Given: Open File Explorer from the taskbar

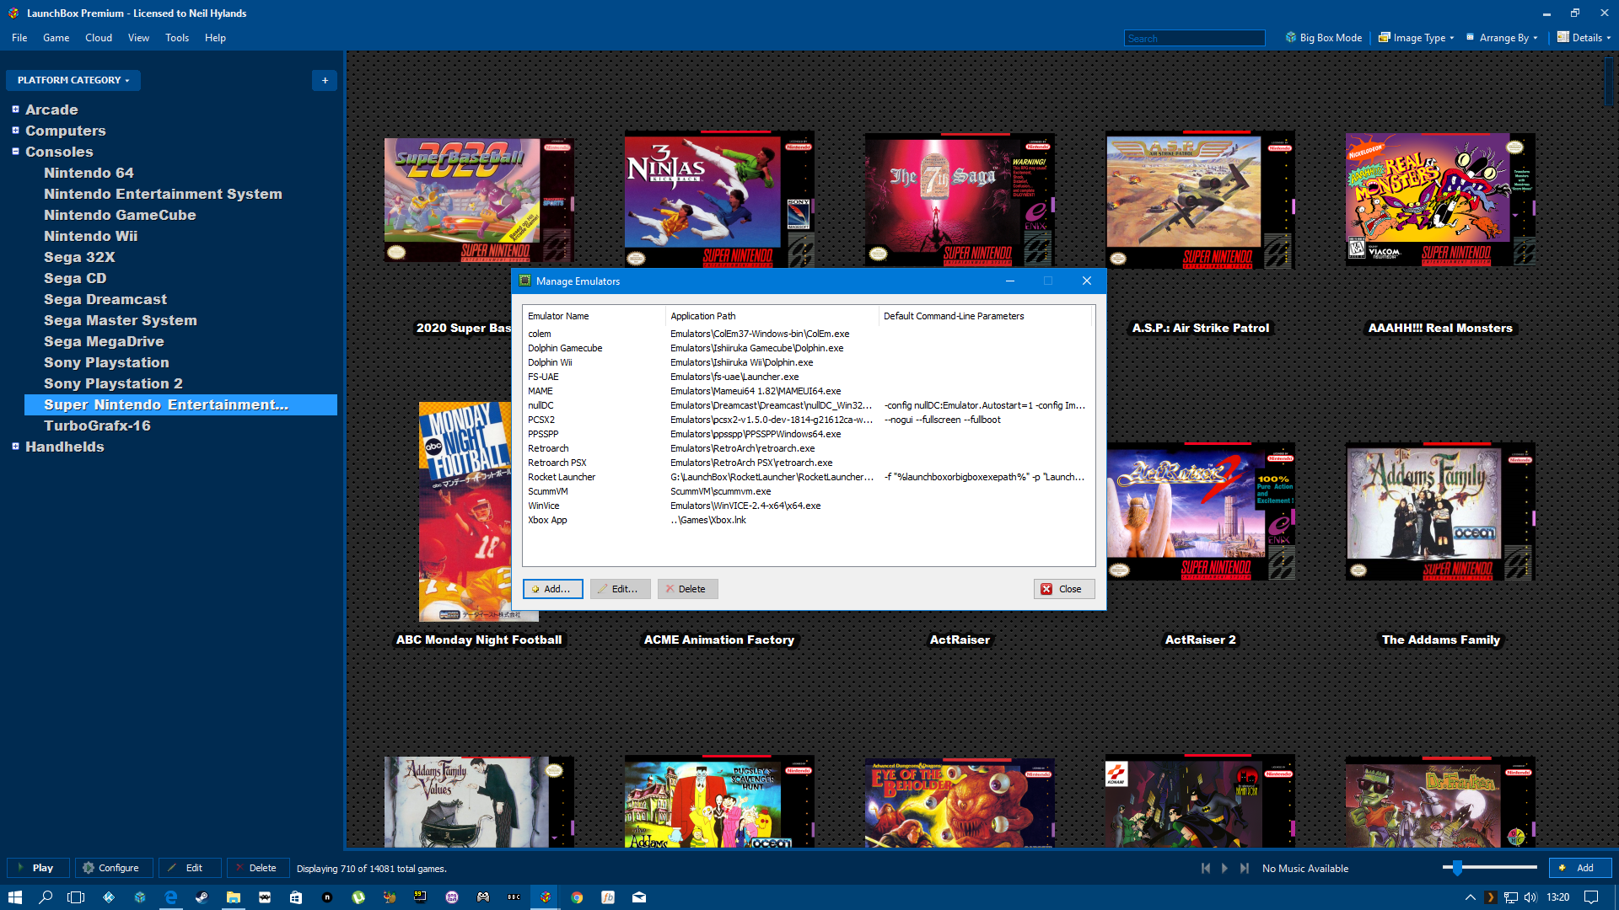Looking at the screenshot, I should 234,897.
